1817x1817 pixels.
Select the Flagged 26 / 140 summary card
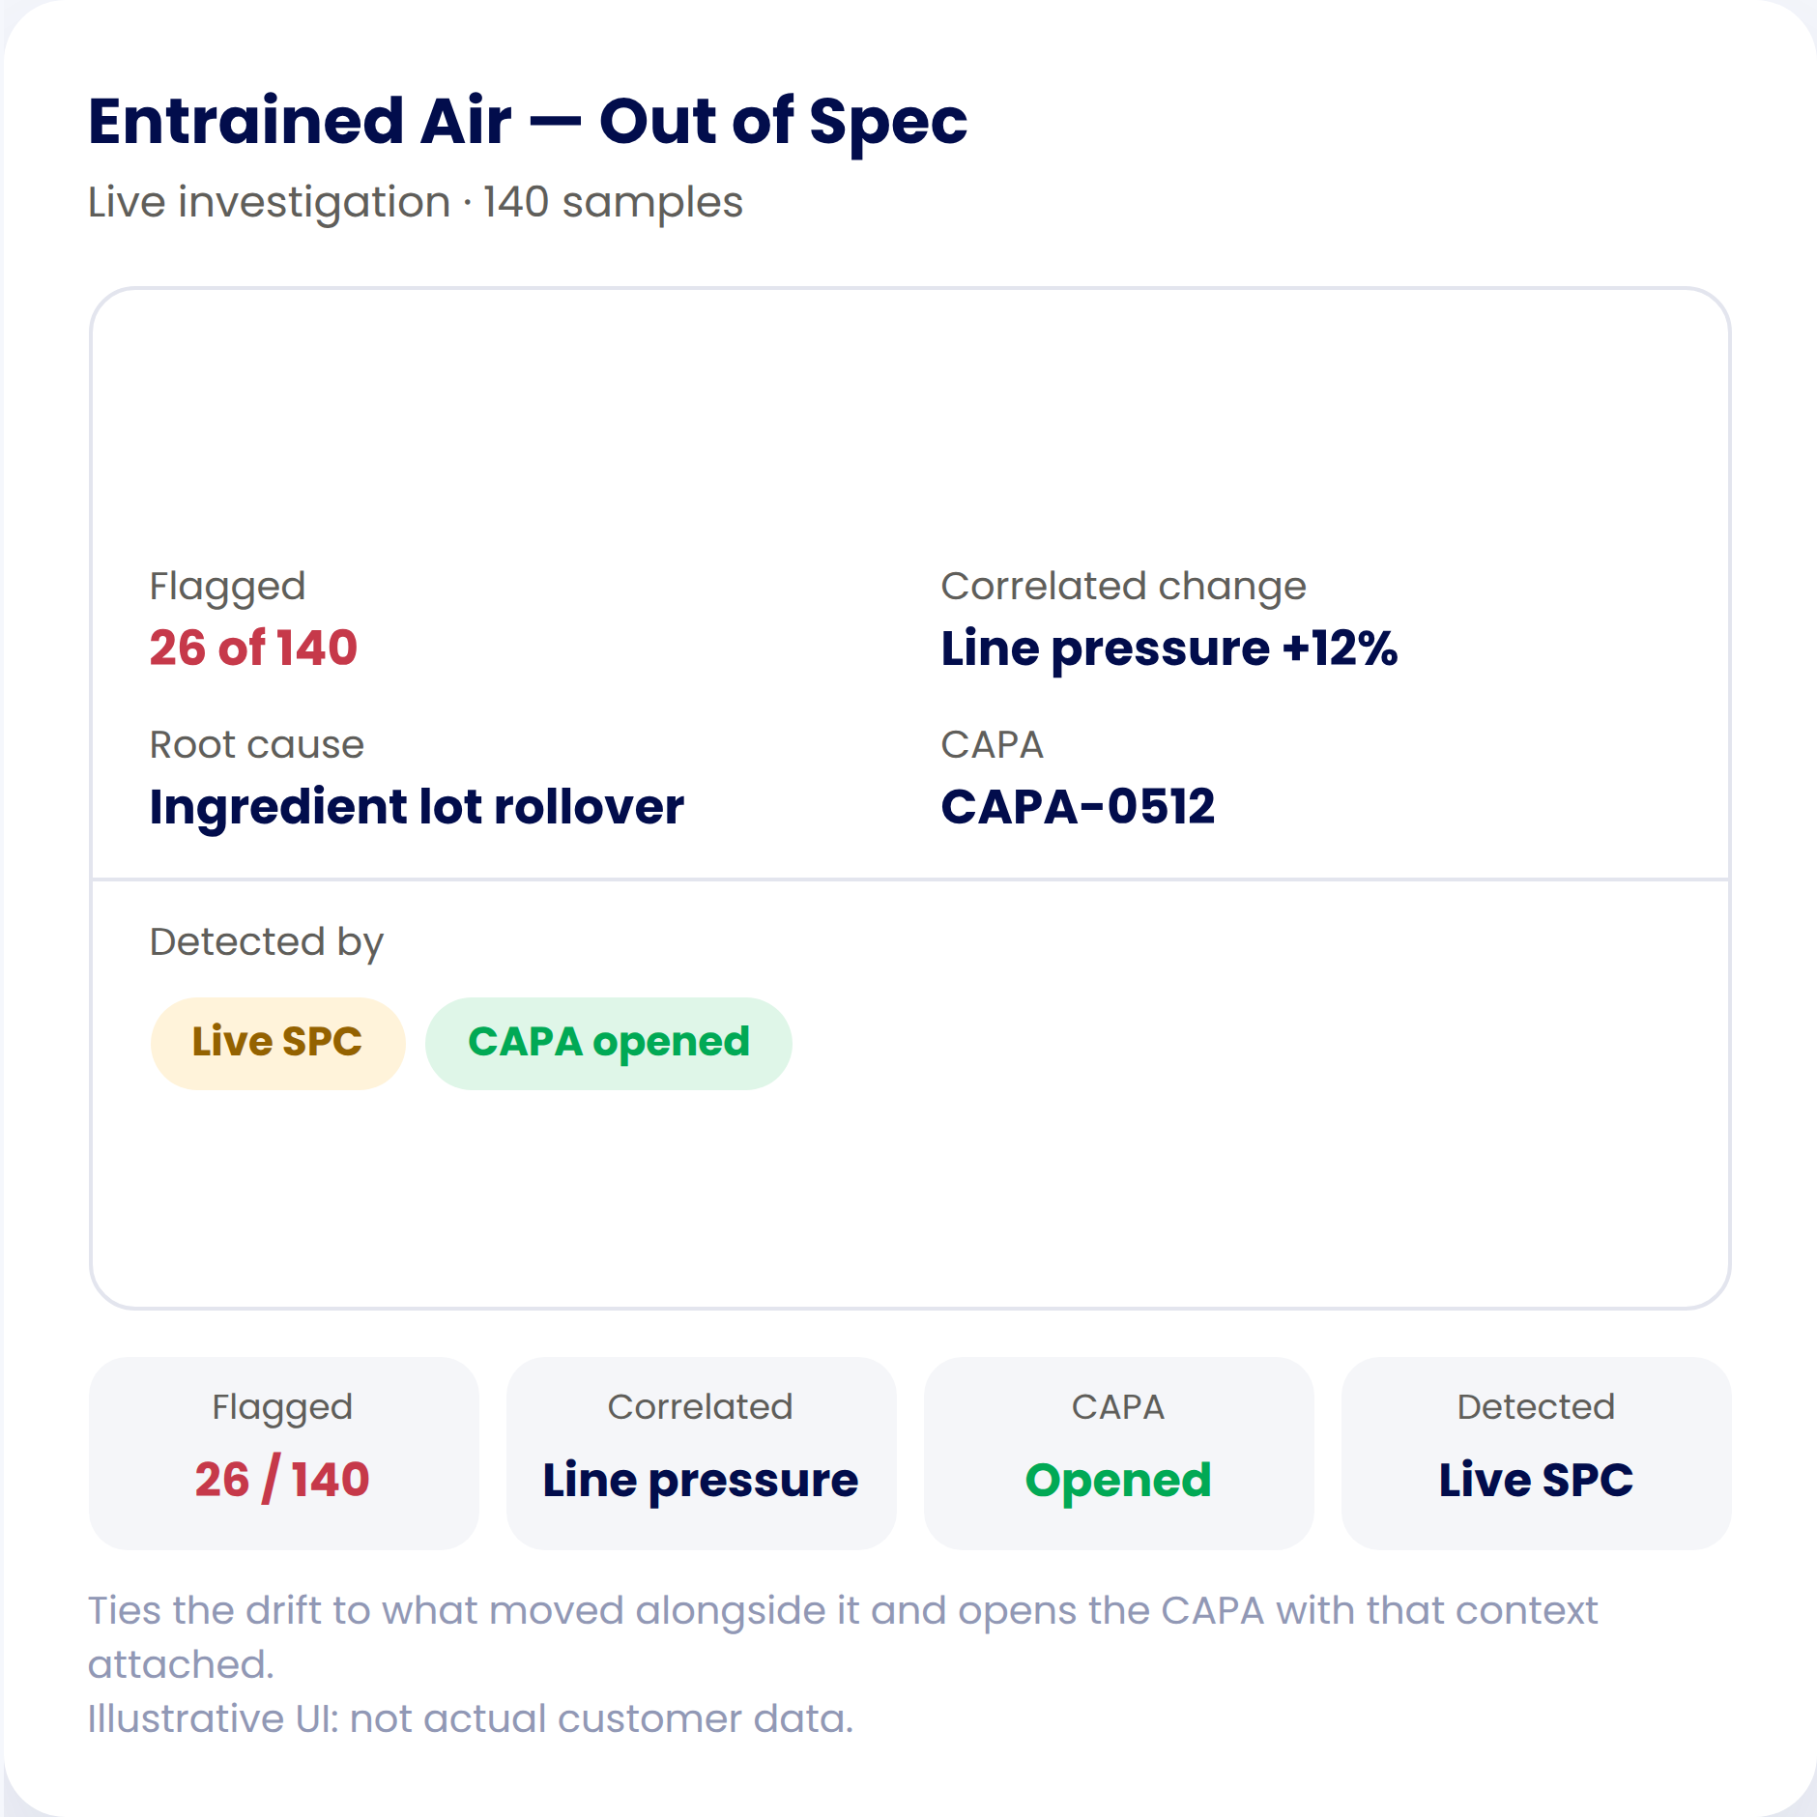coord(283,1453)
